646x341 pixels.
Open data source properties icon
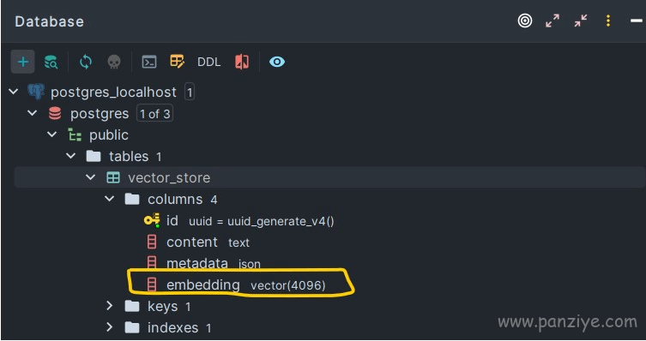[51, 62]
